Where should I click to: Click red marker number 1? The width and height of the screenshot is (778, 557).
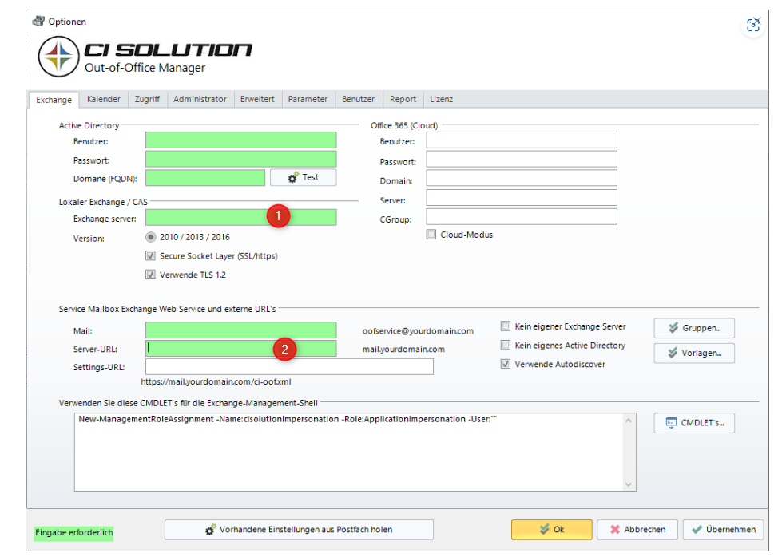pos(277,216)
